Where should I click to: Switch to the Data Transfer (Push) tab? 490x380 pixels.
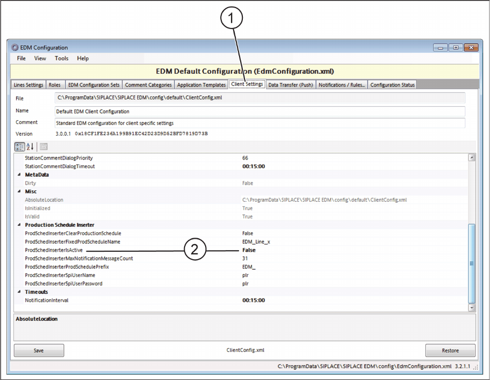tap(290, 85)
